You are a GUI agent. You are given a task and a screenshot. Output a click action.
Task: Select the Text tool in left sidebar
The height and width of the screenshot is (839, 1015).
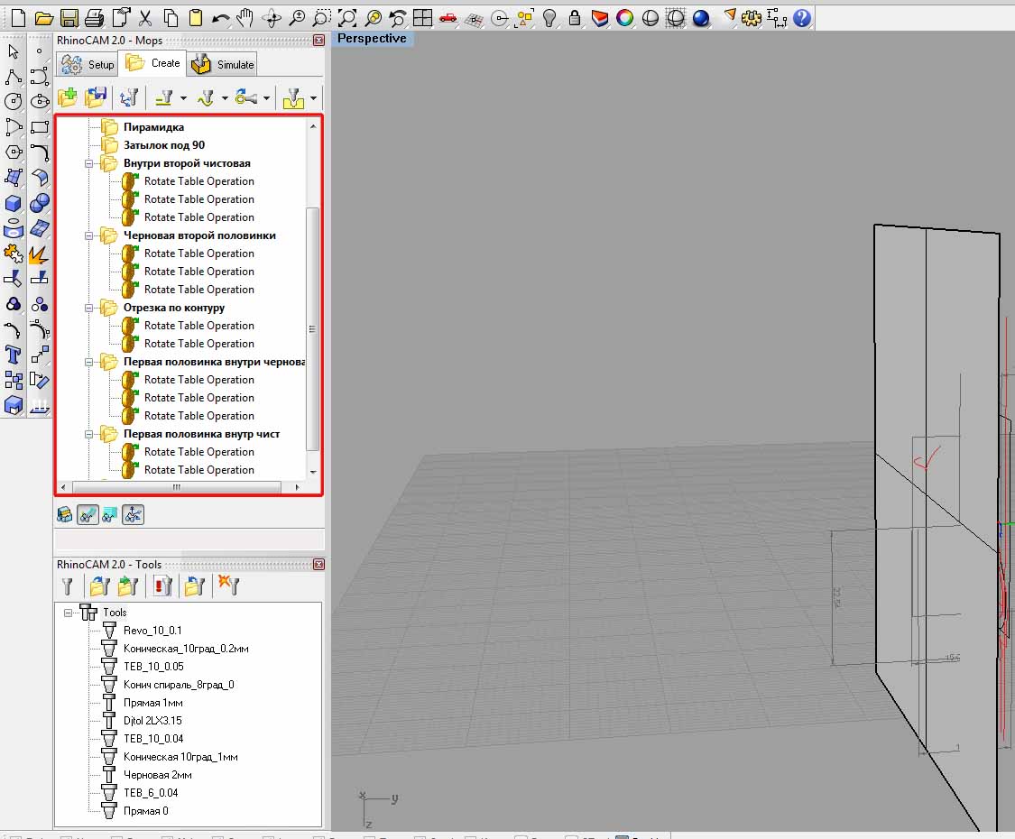pos(14,354)
